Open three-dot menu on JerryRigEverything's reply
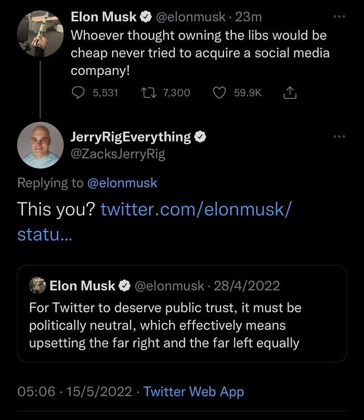Viewport: 364px width, 420px height. tap(339, 136)
